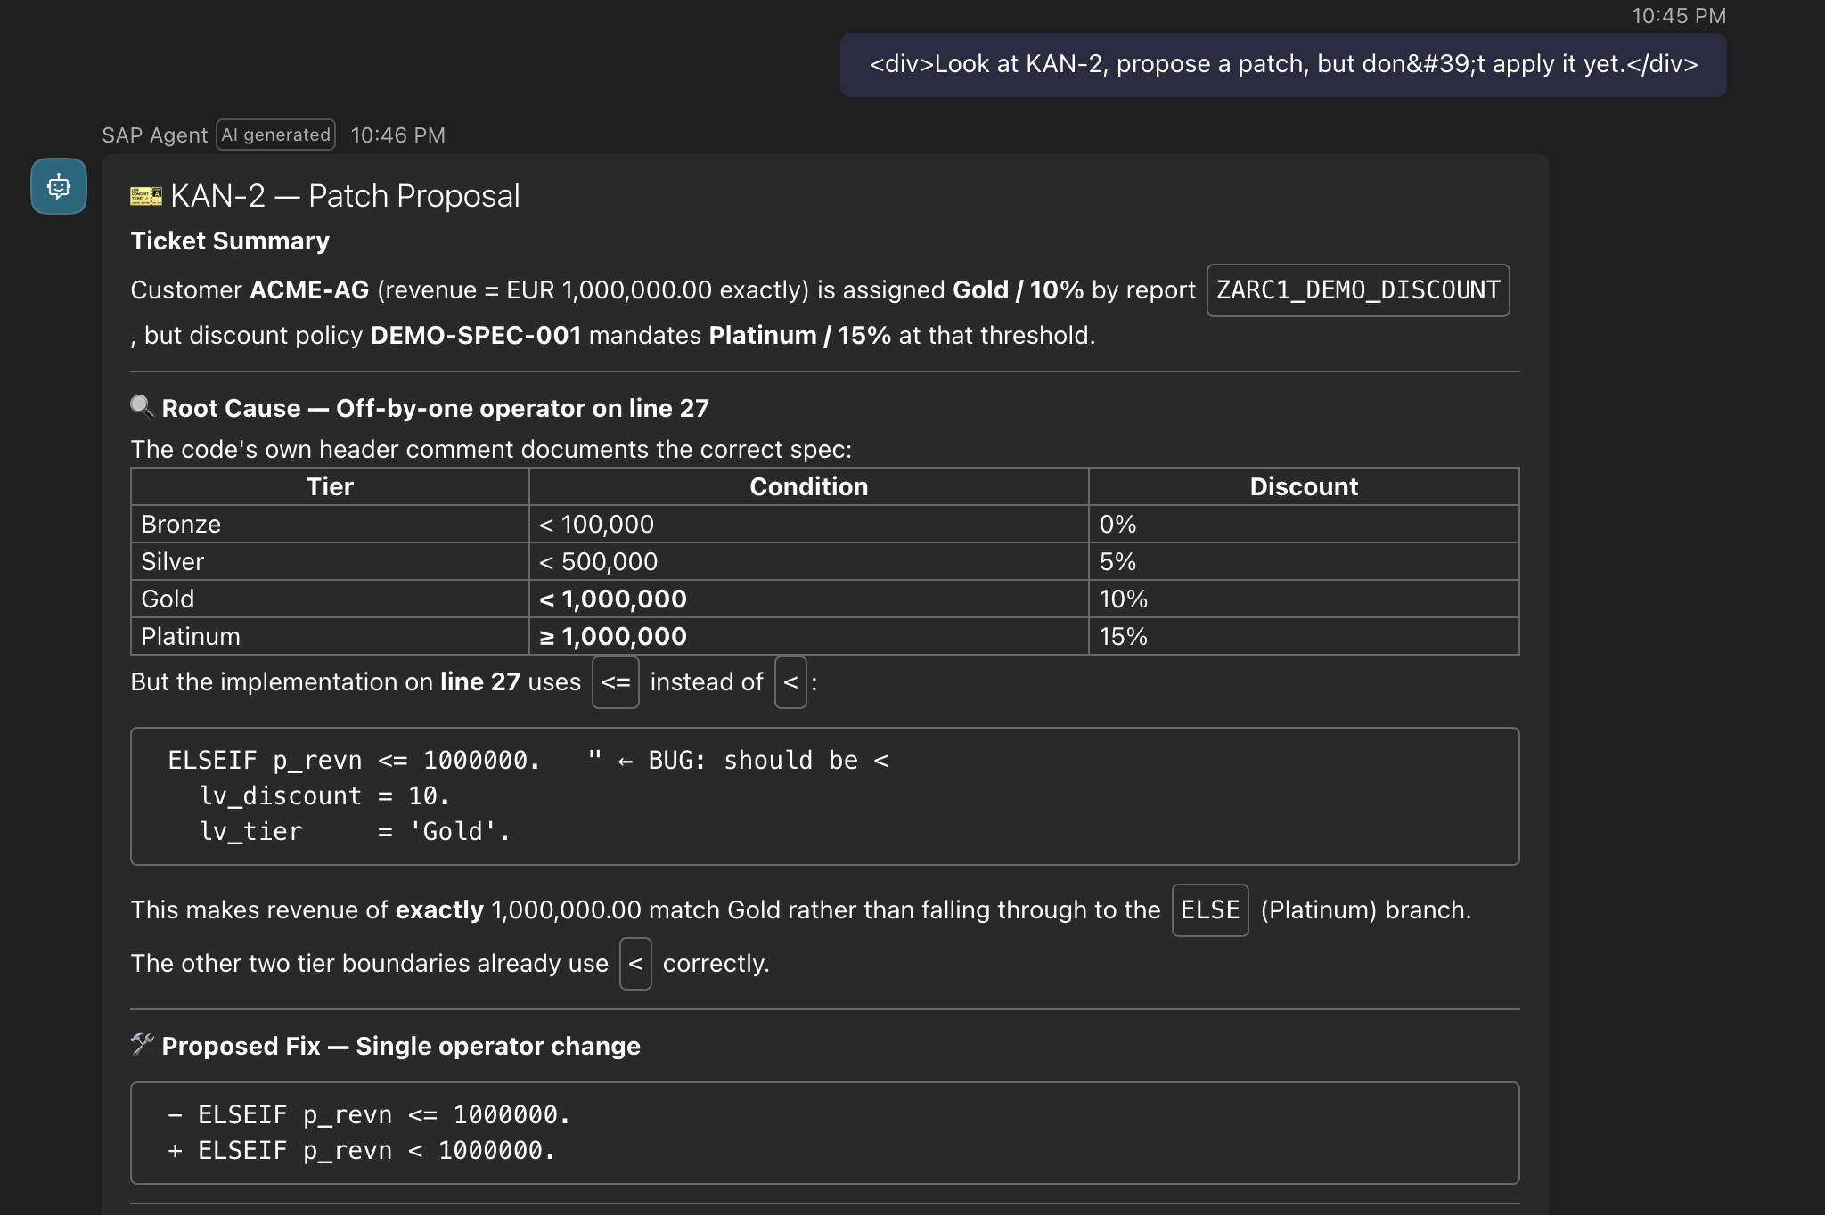Click the bold 'ACME-AG' customer name
This screenshot has width=1825, height=1215.
pos(309,290)
